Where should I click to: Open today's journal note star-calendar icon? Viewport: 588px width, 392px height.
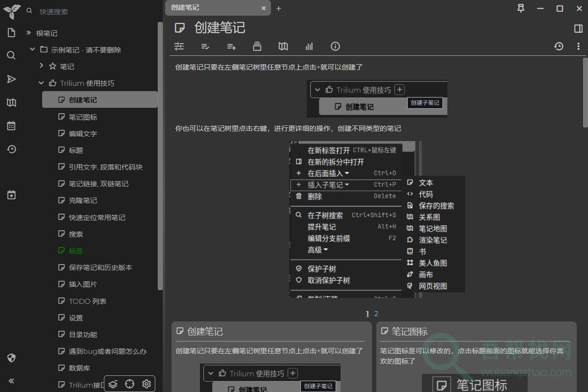(x=11, y=195)
